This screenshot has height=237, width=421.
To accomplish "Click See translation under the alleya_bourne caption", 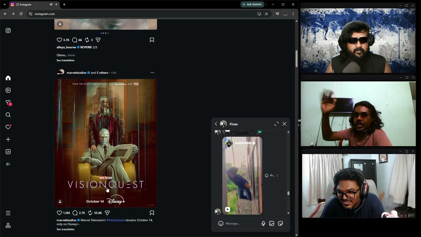I will pos(65,60).
